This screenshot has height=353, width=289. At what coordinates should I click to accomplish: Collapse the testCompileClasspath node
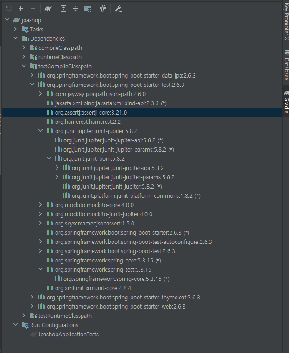[24, 66]
